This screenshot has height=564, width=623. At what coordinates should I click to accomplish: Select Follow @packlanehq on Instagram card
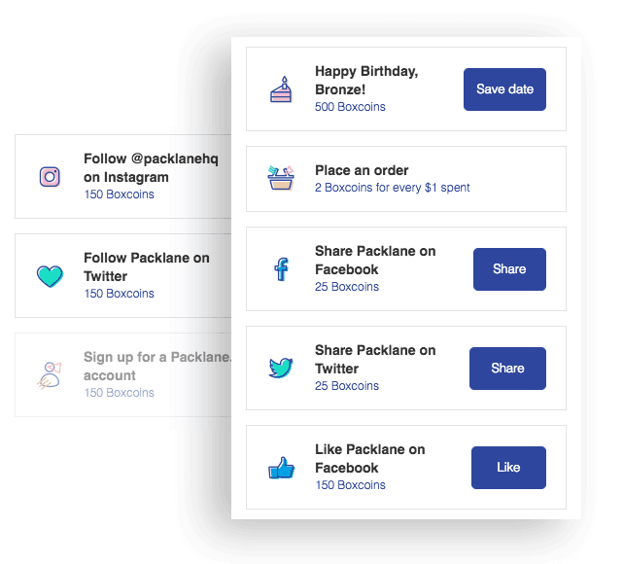[x=123, y=176]
